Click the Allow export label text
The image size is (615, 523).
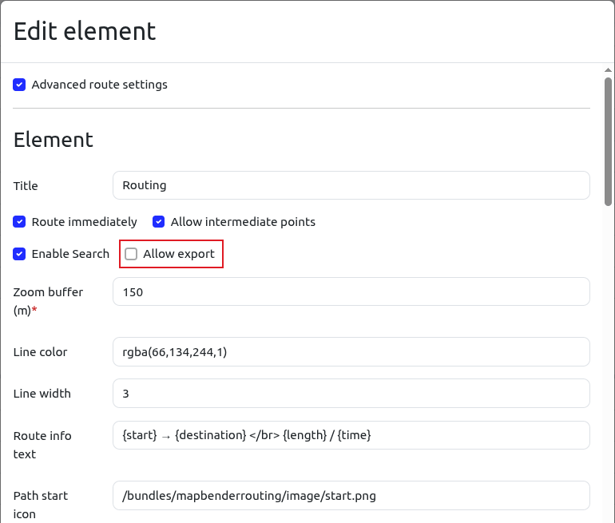tap(179, 254)
